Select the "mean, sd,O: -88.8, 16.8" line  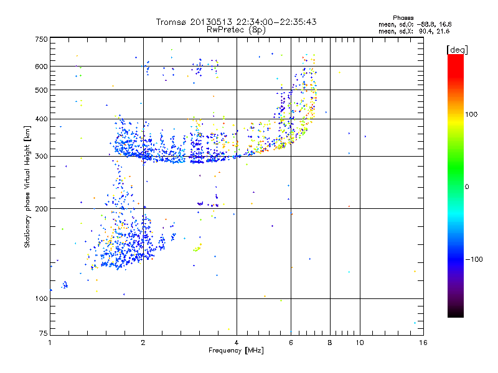(415, 24)
